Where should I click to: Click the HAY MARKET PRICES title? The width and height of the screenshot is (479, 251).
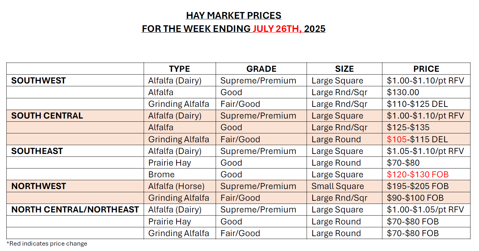pyautogui.click(x=233, y=15)
